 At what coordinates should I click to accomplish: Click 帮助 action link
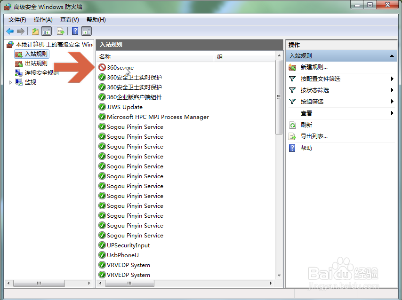306,148
